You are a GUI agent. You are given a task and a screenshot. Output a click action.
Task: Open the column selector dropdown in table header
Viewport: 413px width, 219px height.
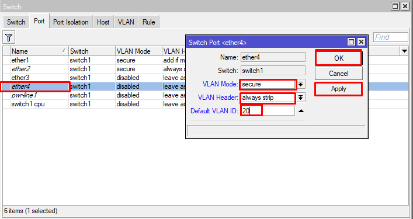pos(405,51)
